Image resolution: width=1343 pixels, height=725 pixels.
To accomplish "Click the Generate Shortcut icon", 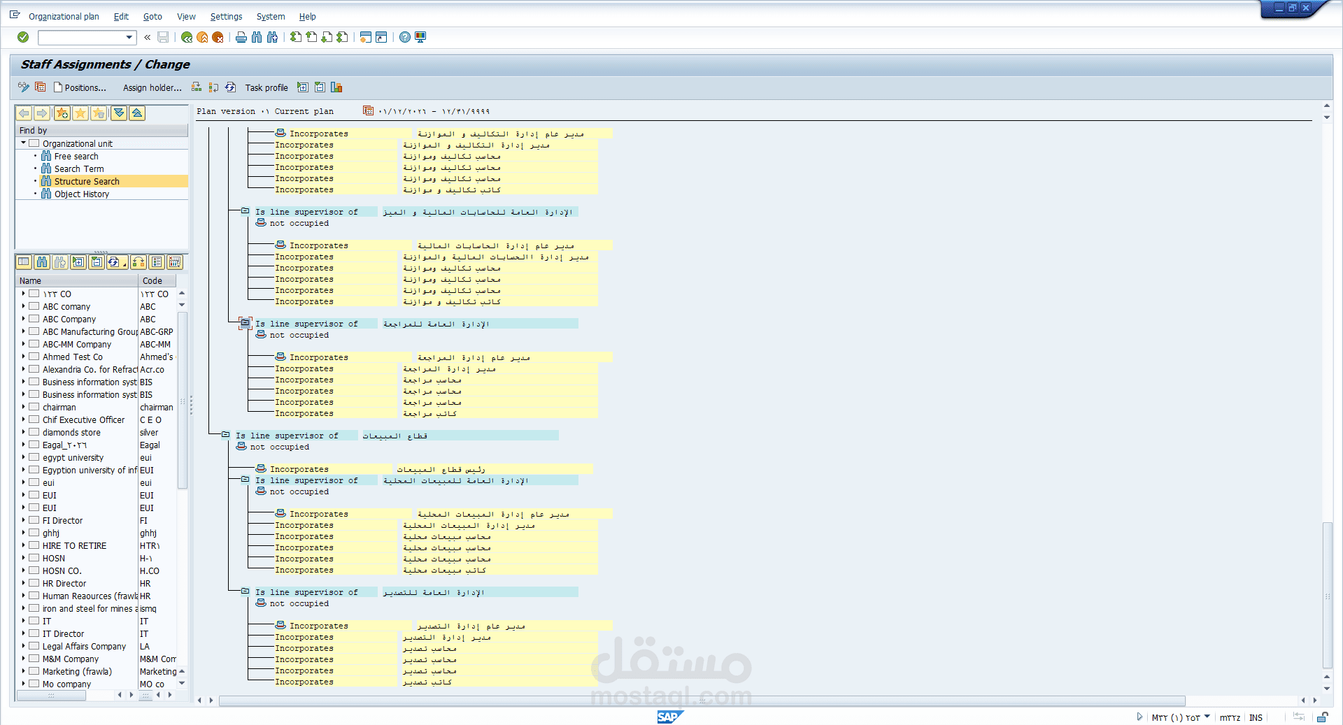I will (x=381, y=37).
